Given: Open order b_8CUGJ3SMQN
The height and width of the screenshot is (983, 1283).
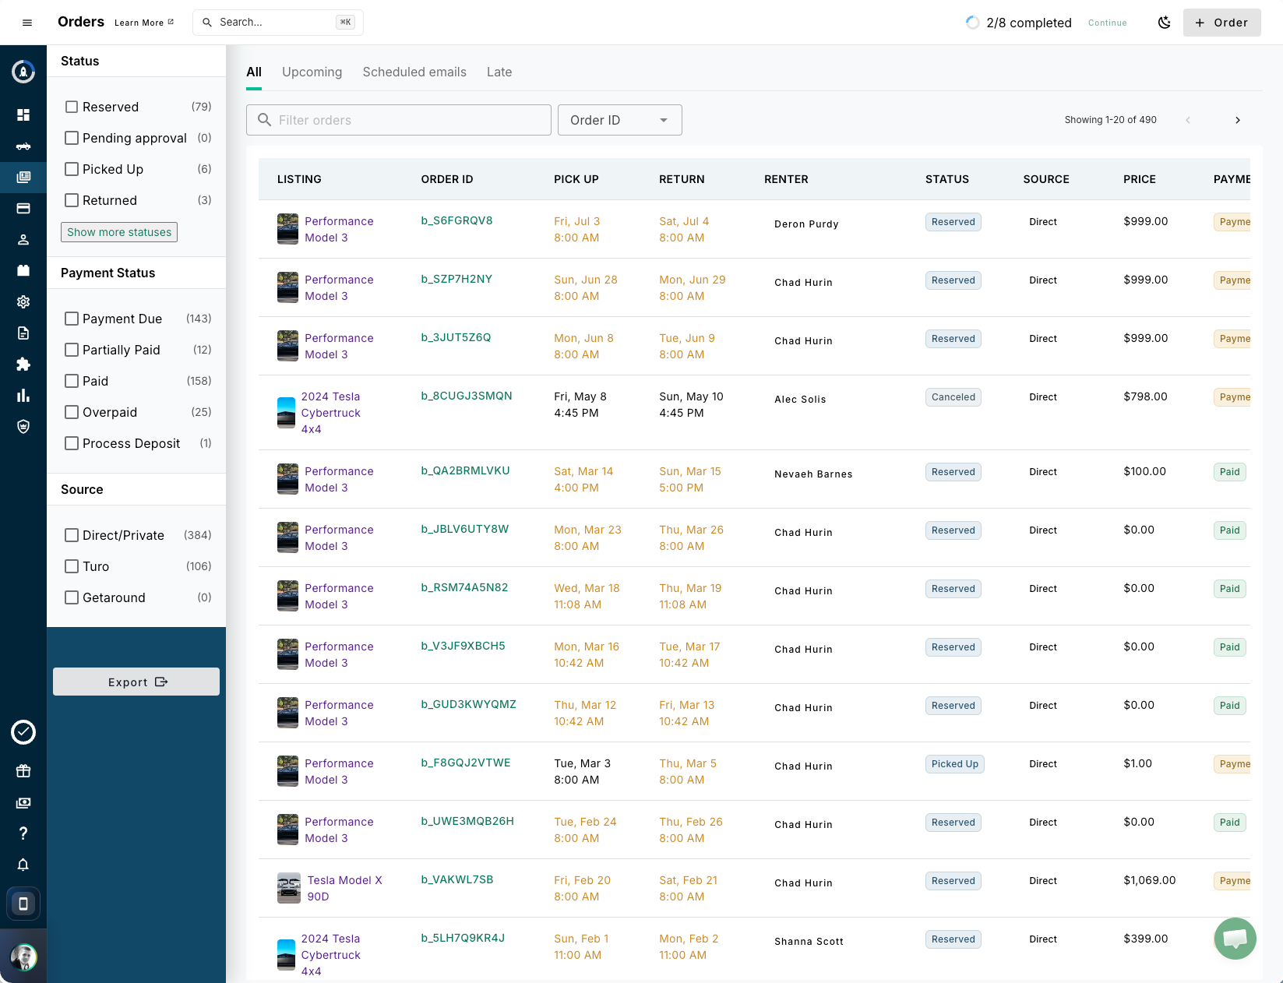Looking at the screenshot, I should (467, 396).
